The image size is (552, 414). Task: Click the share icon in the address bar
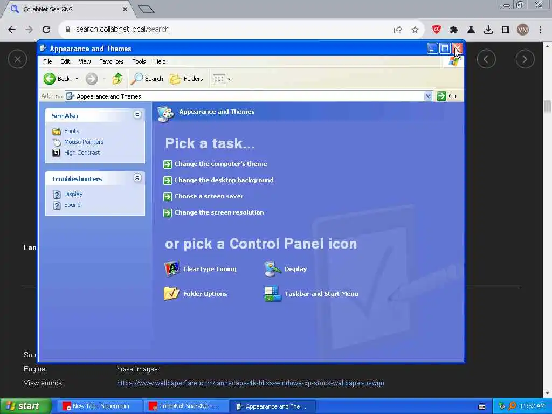pyautogui.click(x=398, y=30)
